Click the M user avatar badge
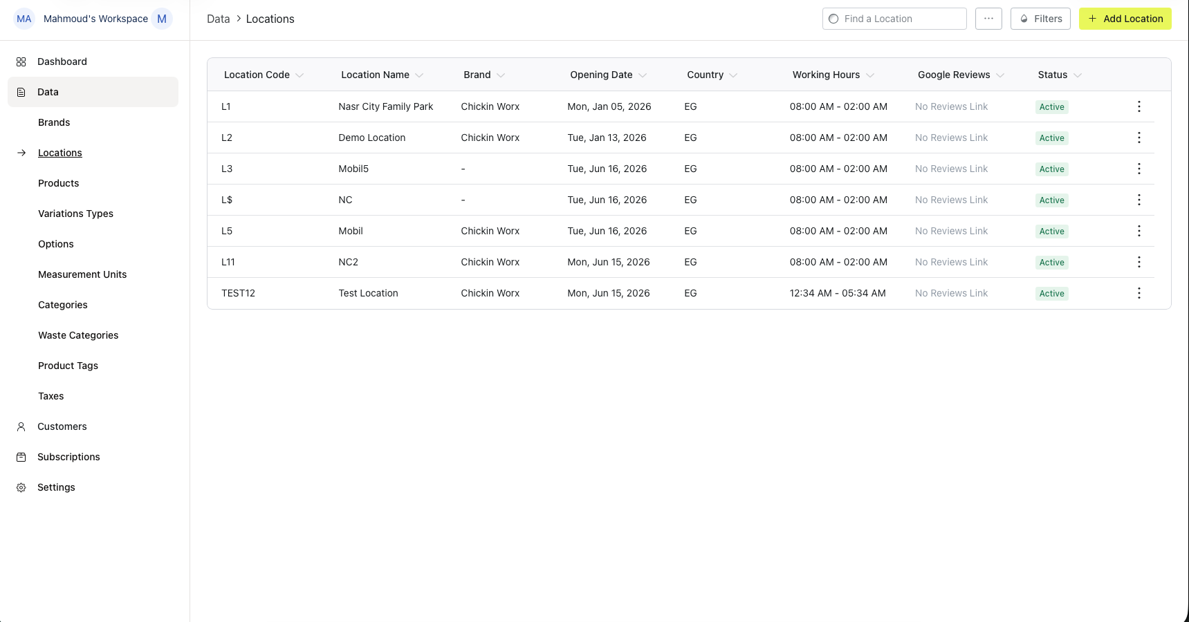Screen dimensions: 1189x622 [162, 19]
